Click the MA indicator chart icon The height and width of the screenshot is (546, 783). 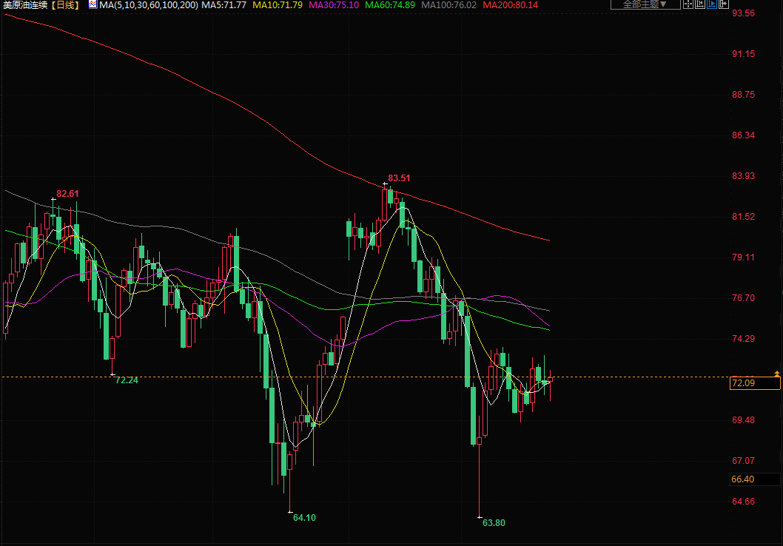(93, 4)
